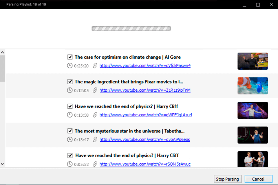Click the clock icon beside 0:05:52 duration
The height and width of the screenshot is (185, 278).
tap(70, 164)
